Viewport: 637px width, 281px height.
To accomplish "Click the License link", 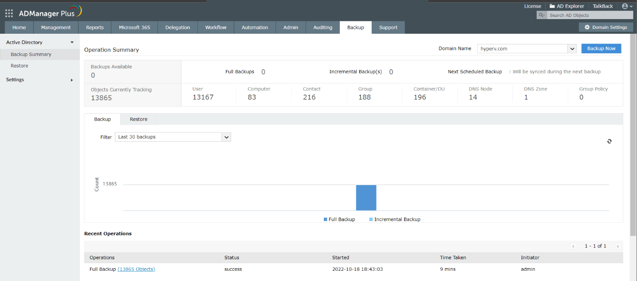I will point(532,6).
